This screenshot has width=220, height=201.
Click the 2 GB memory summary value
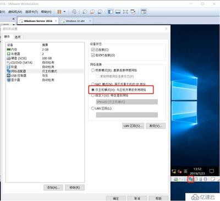[x=45, y=50]
